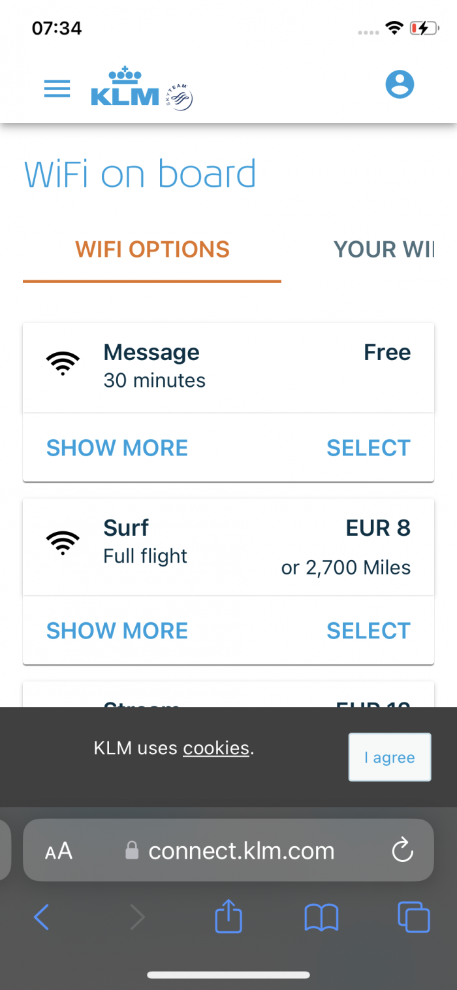Open the cookies policy link
Screen dimensions: 457x990
[x=216, y=748]
